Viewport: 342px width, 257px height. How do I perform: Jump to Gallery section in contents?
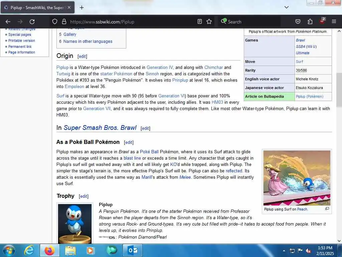pos(70,34)
